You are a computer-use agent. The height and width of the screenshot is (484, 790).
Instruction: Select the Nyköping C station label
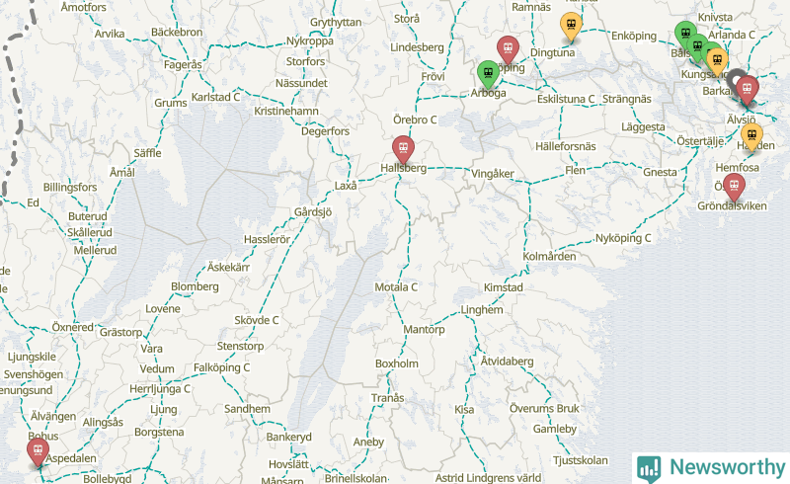point(623,238)
